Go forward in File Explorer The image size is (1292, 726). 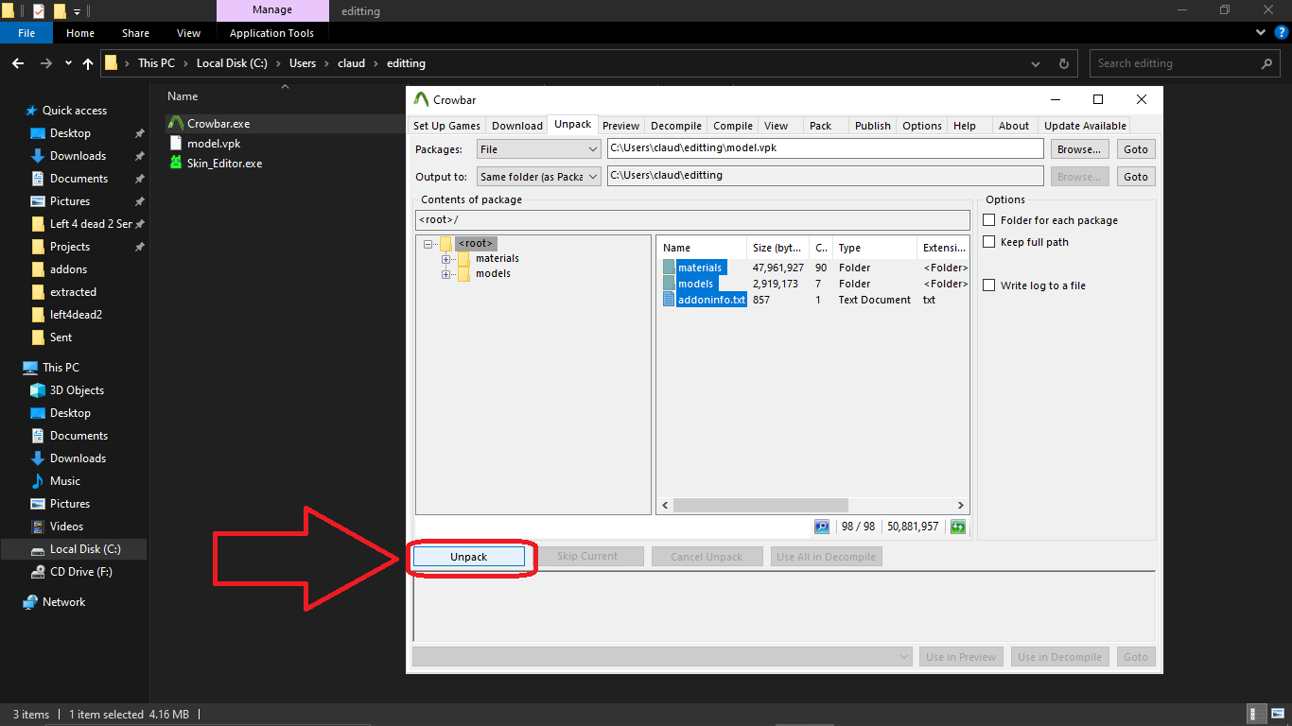click(x=45, y=63)
